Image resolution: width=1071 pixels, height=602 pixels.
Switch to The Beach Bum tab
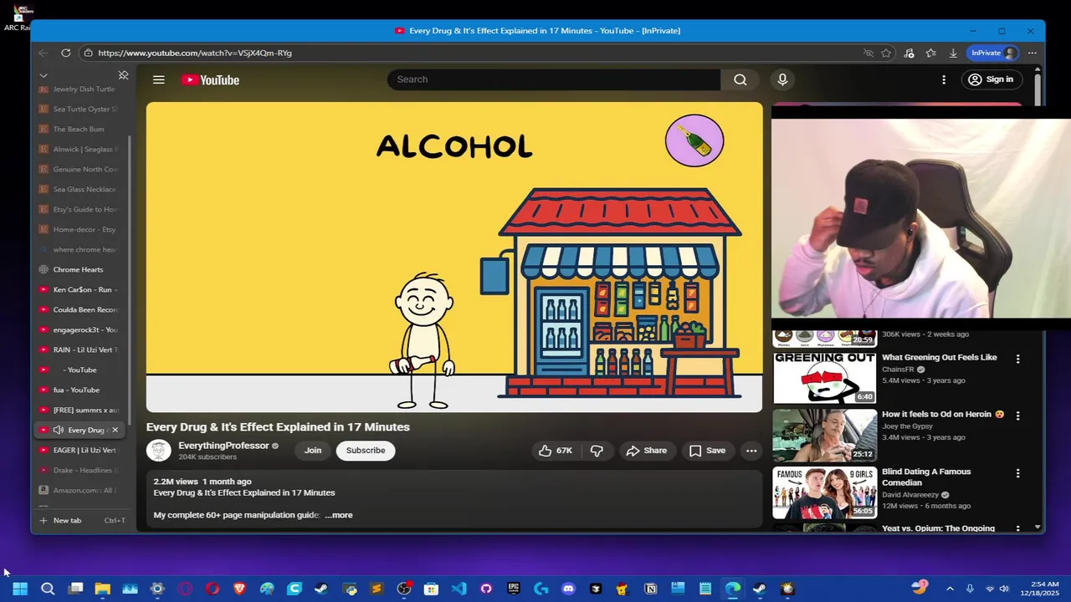pyautogui.click(x=81, y=129)
